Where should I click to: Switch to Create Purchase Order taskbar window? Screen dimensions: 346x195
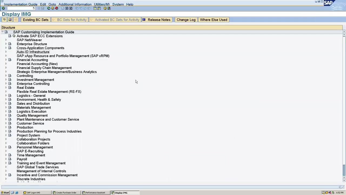tap(66, 193)
